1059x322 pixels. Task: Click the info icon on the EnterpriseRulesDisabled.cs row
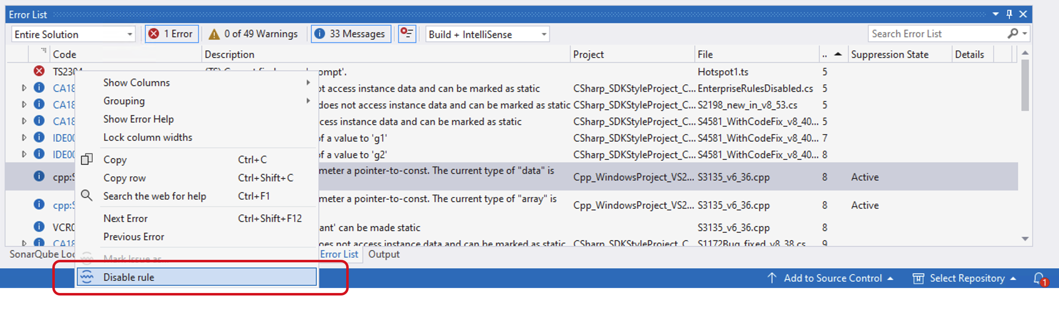coord(39,87)
